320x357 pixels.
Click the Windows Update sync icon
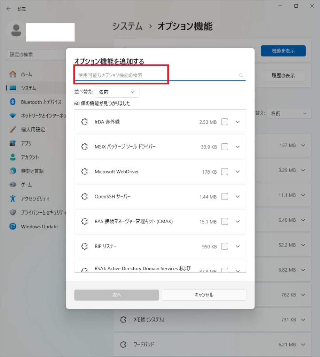coord(13,226)
